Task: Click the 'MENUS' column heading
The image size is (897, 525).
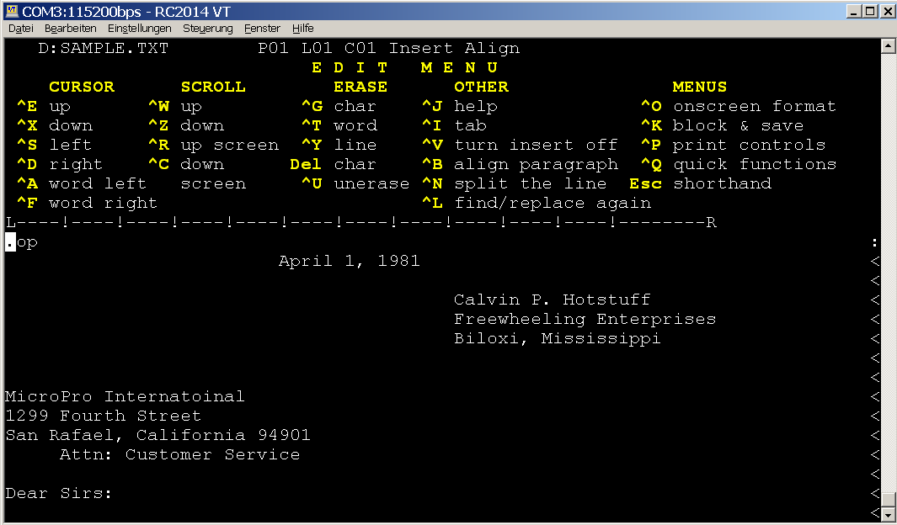Action: point(700,87)
